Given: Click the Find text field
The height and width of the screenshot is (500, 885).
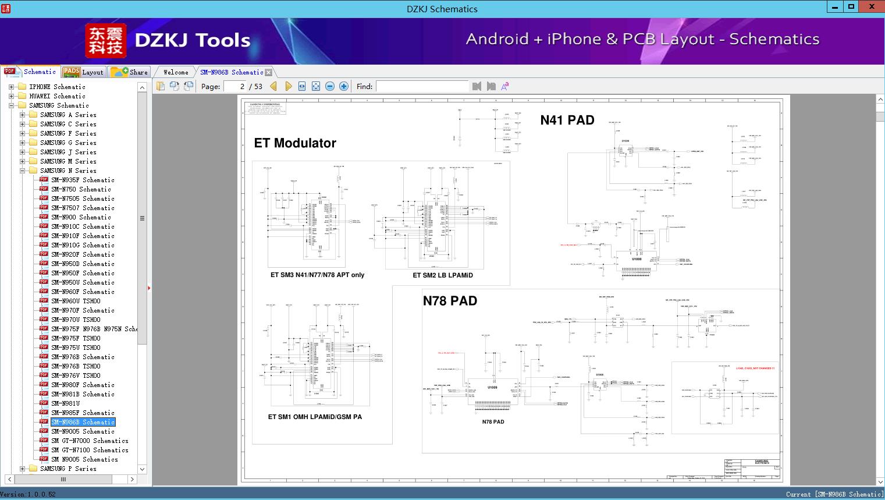Looking at the screenshot, I should click(x=422, y=86).
